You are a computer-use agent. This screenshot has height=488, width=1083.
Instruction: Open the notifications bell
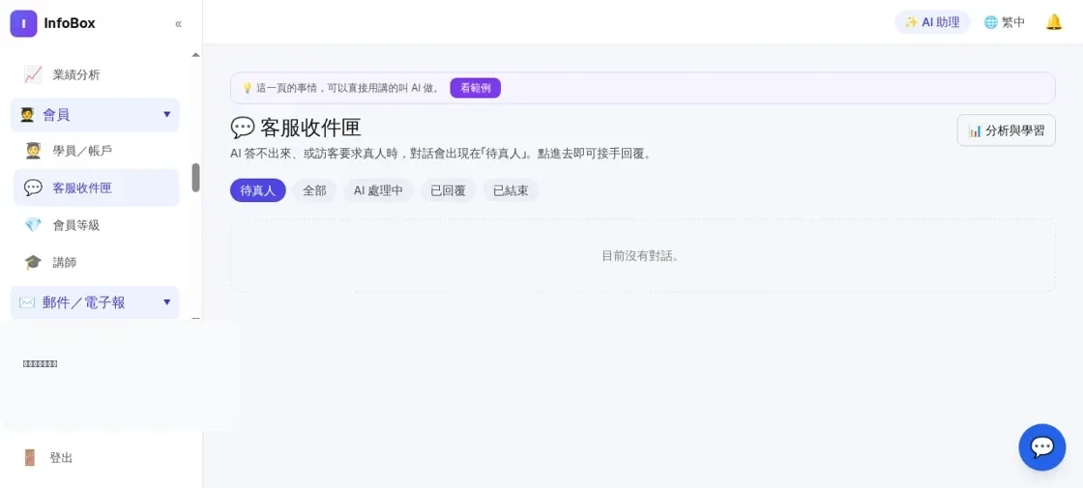[1053, 22]
